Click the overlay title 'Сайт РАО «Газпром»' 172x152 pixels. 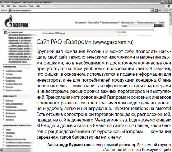(x=64, y=42)
